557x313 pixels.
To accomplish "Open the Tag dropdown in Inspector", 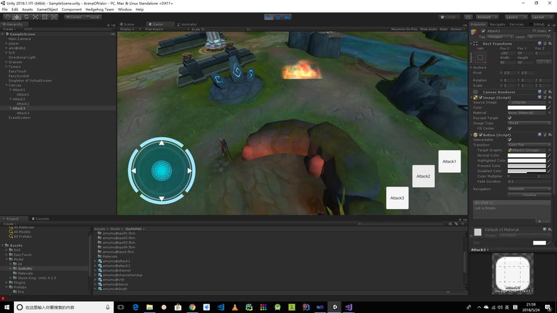I will pos(500,37).
